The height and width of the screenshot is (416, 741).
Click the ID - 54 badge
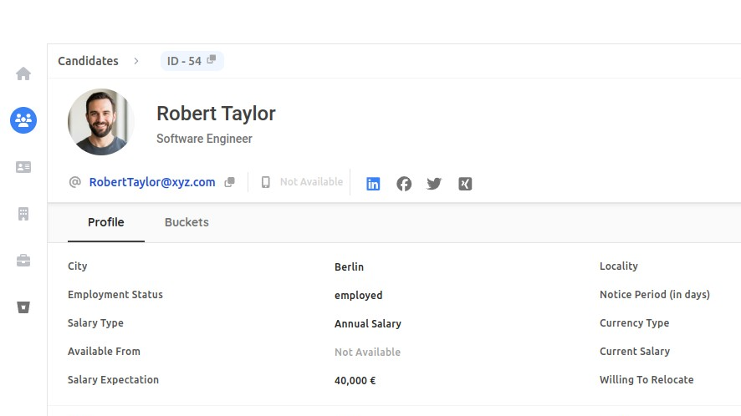pos(184,61)
